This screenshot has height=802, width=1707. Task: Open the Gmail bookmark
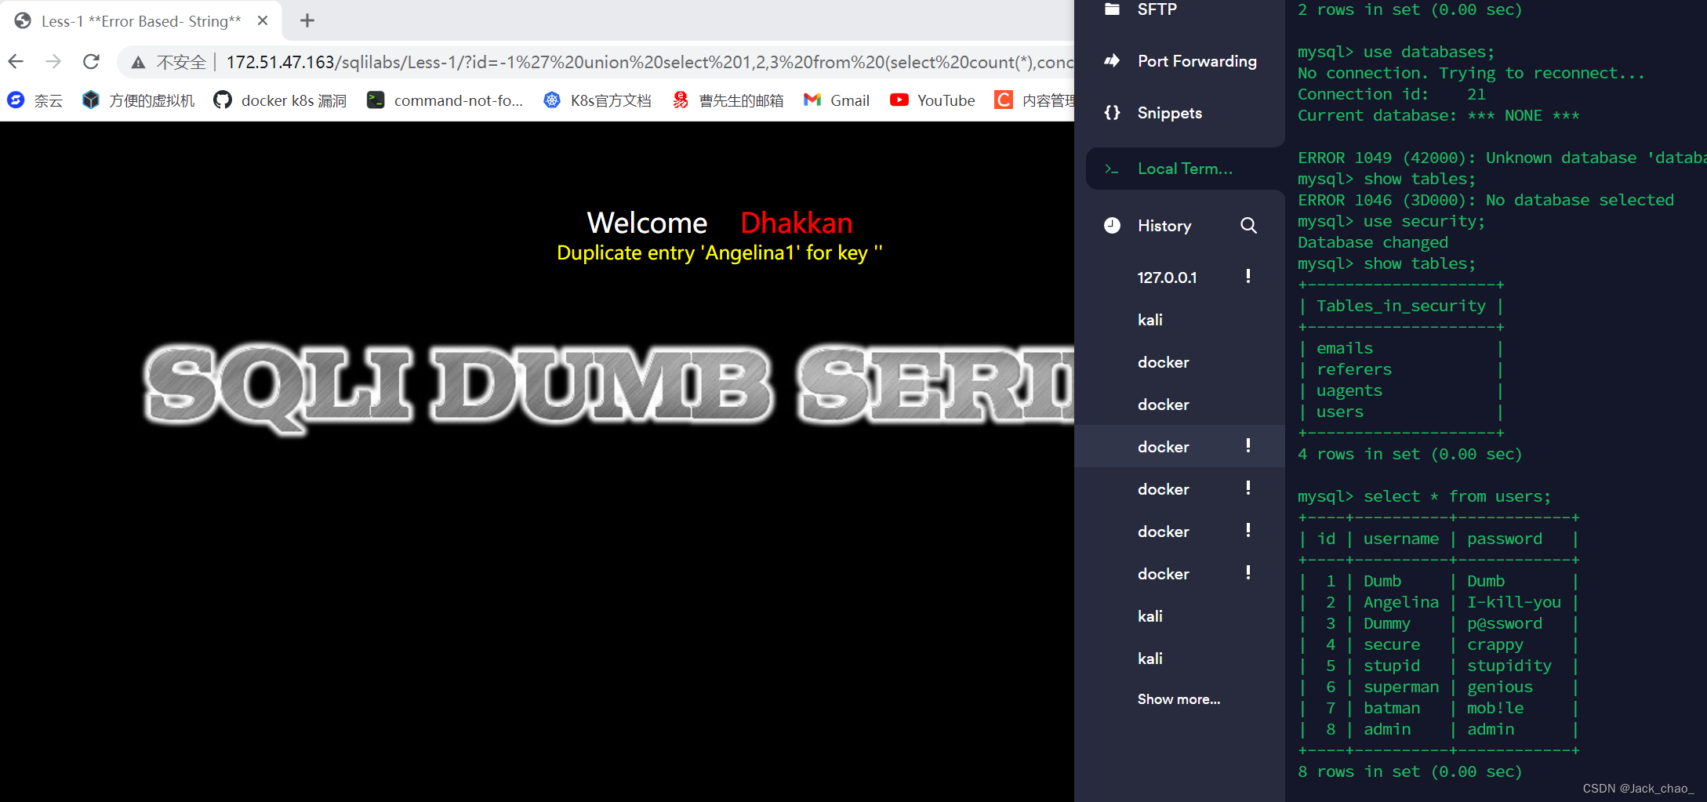pos(836,100)
